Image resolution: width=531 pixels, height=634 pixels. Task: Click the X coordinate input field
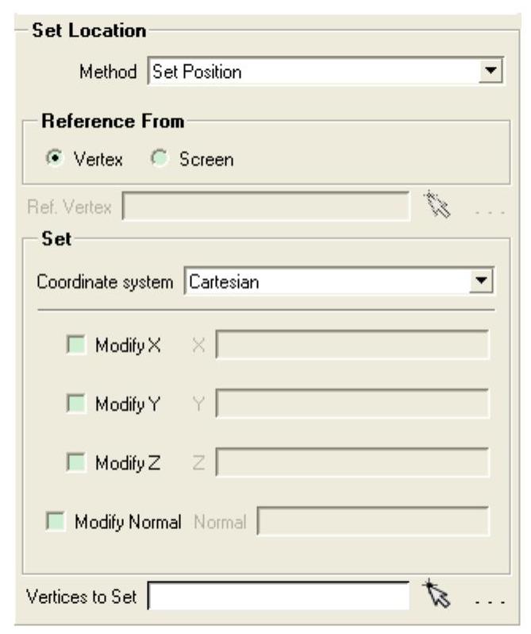(352, 345)
